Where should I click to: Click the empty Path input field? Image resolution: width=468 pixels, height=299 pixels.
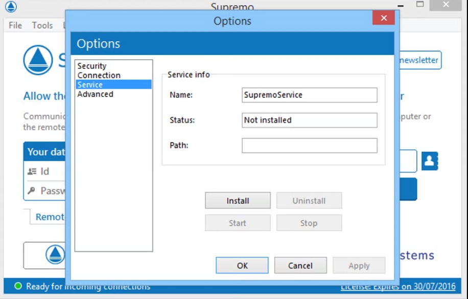tap(309, 145)
